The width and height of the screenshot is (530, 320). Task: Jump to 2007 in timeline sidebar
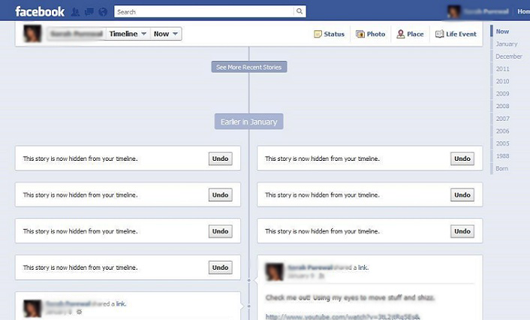pyautogui.click(x=503, y=119)
